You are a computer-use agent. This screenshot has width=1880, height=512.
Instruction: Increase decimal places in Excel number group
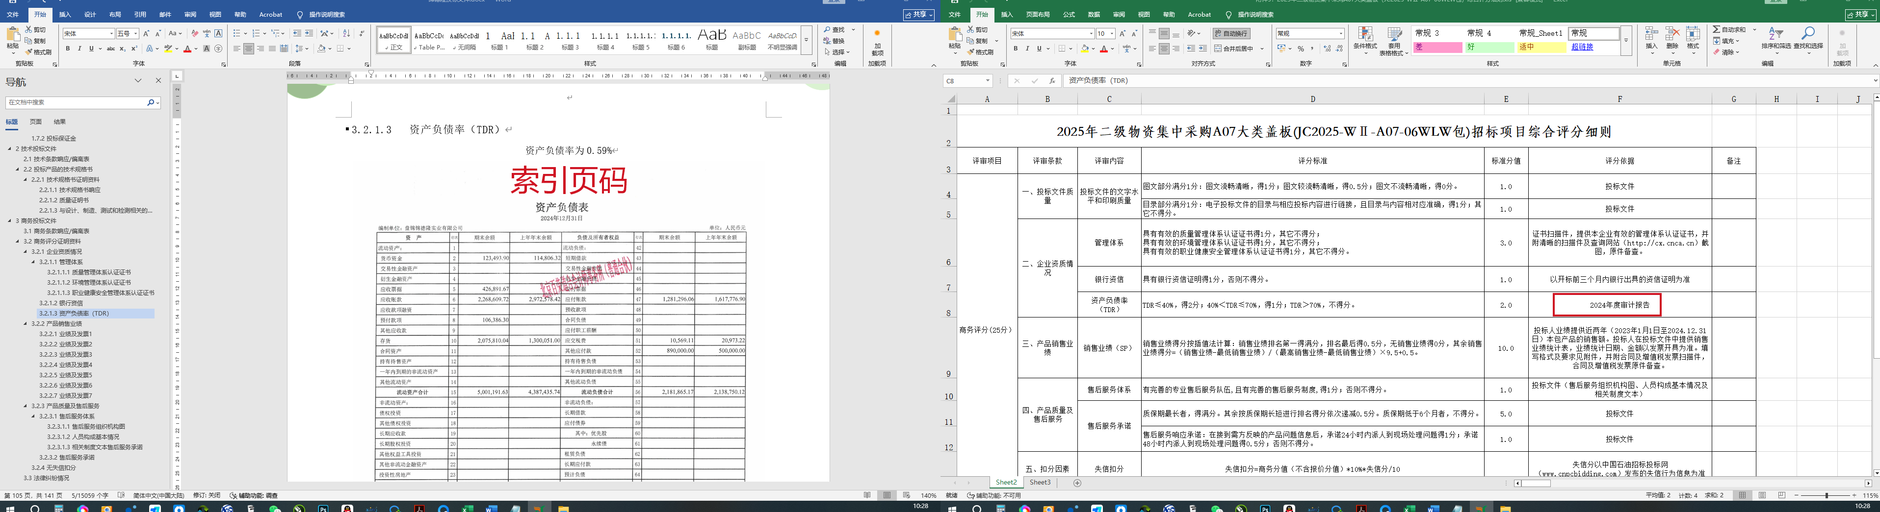1327,49
